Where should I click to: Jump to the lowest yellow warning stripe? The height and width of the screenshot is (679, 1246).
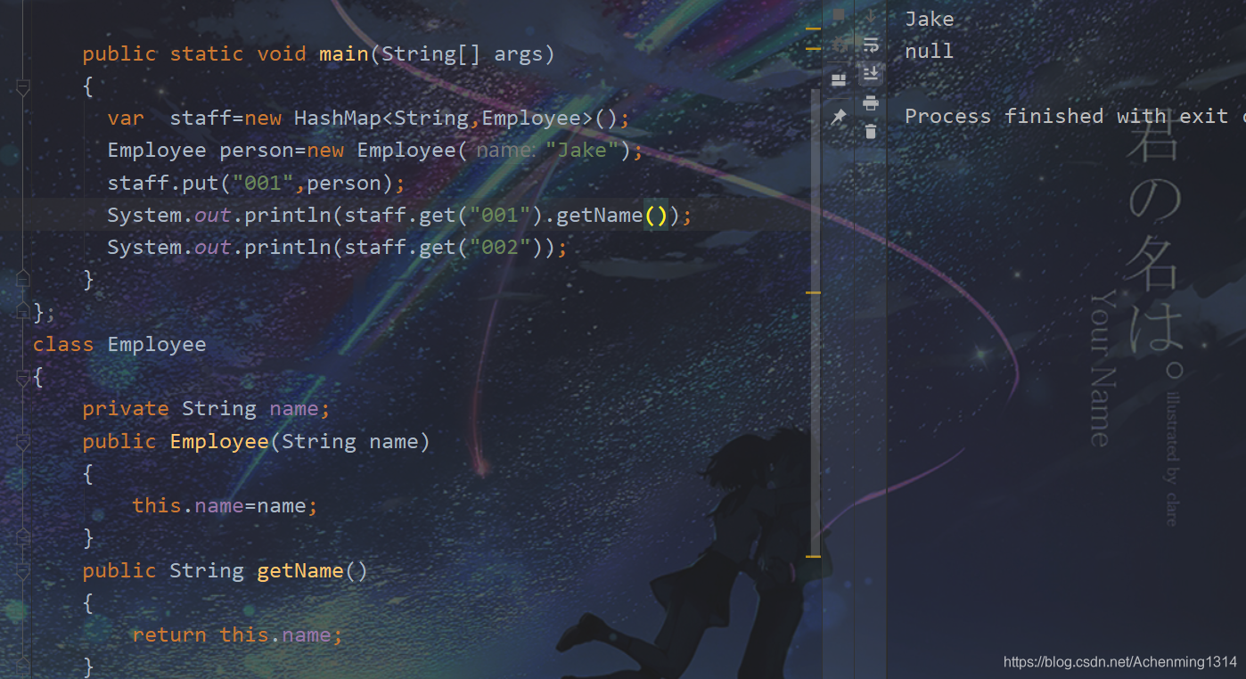pos(813,556)
